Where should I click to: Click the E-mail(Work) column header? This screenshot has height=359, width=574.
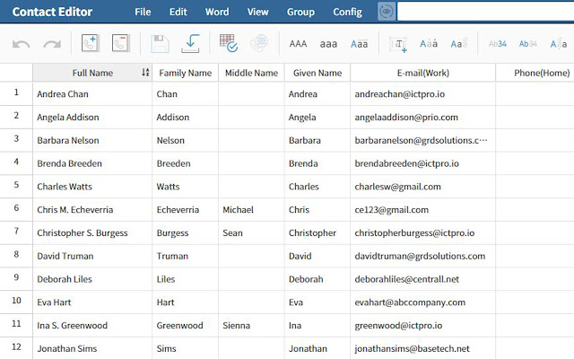click(x=422, y=73)
